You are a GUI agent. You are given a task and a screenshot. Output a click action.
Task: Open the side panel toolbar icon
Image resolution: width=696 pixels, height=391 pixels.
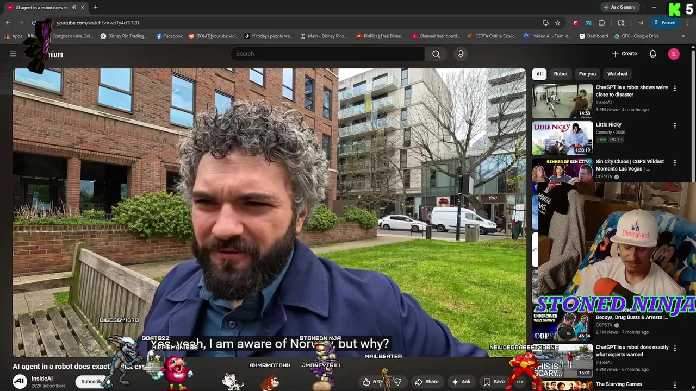[x=622, y=23]
